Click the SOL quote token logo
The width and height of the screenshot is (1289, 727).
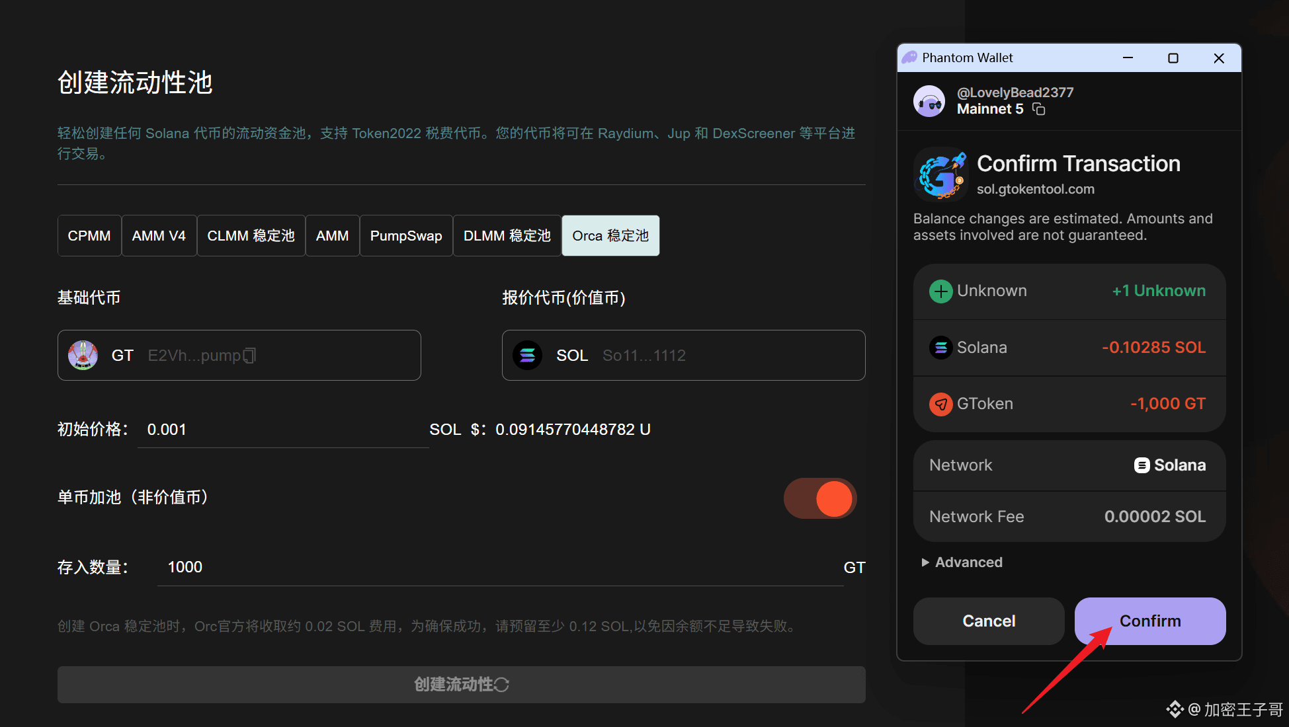click(527, 356)
